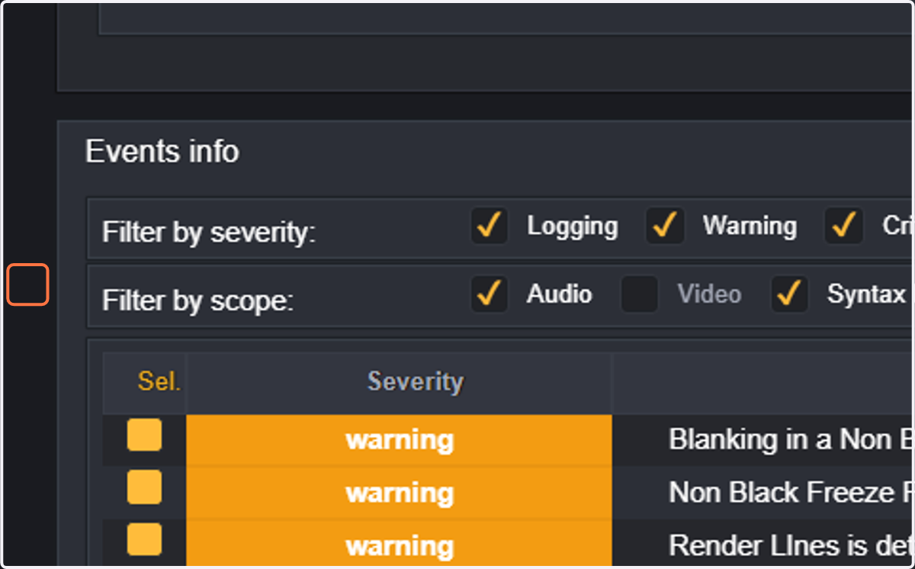The height and width of the screenshot is (569, 915).
Task: Select the Blanking in a Non event row checkbox
Action: tap(144, 435)
